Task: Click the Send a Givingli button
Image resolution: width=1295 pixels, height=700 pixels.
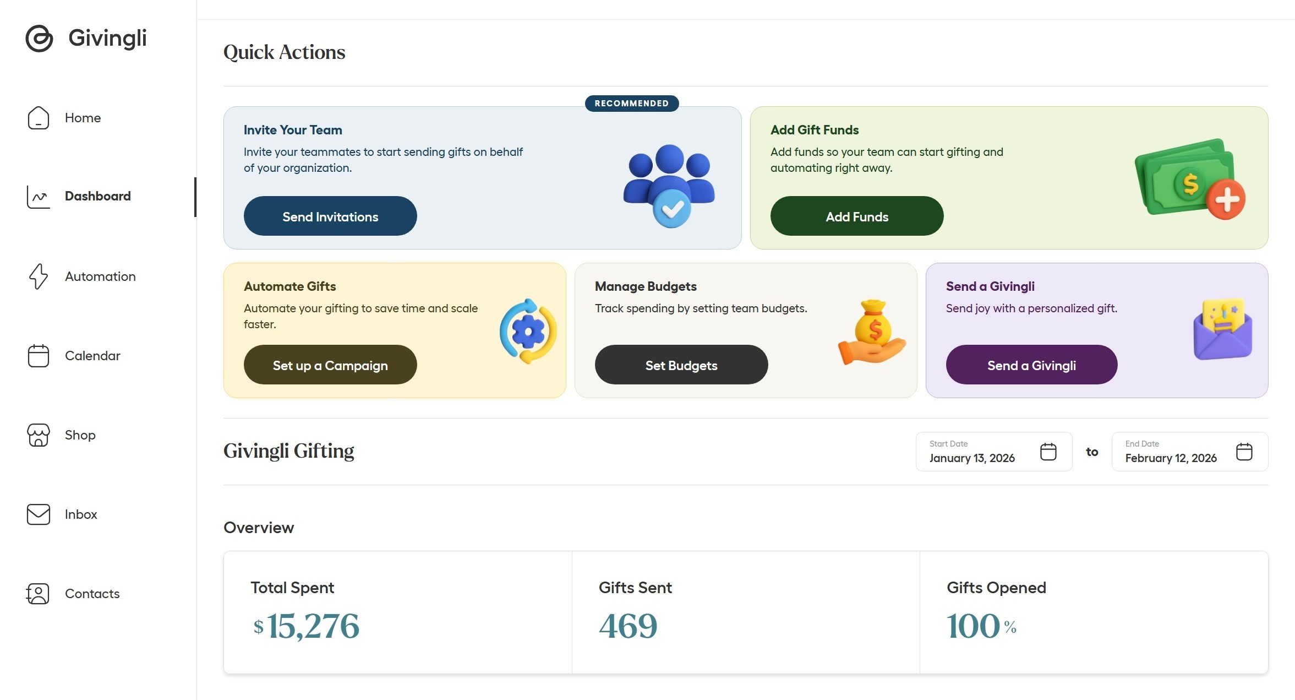Action: click(1031, 365)
